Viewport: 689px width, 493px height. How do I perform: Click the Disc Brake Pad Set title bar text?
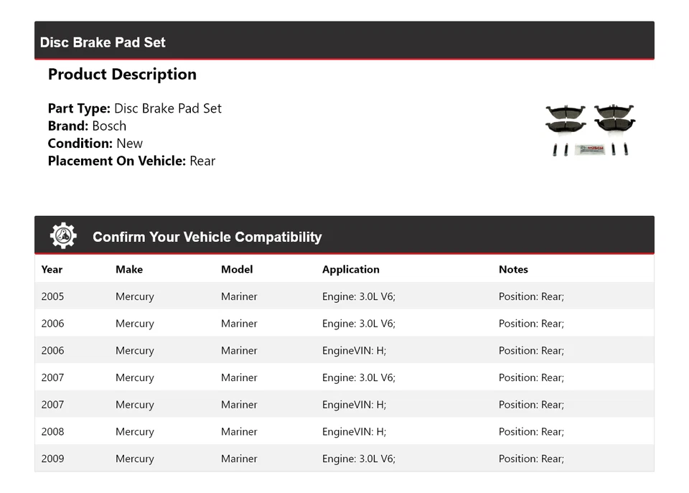(103, 42)
